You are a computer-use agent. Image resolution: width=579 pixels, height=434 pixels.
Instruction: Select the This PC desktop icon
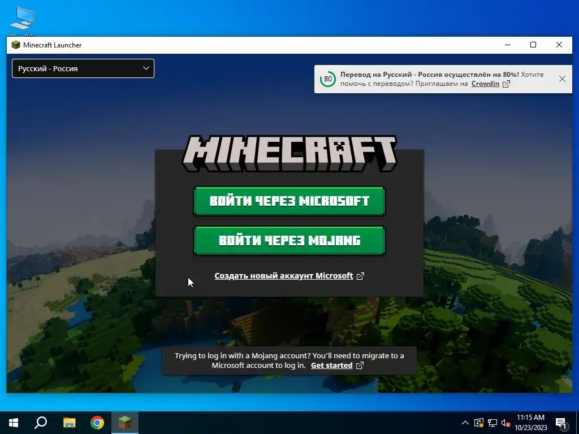tap(22, 21)
